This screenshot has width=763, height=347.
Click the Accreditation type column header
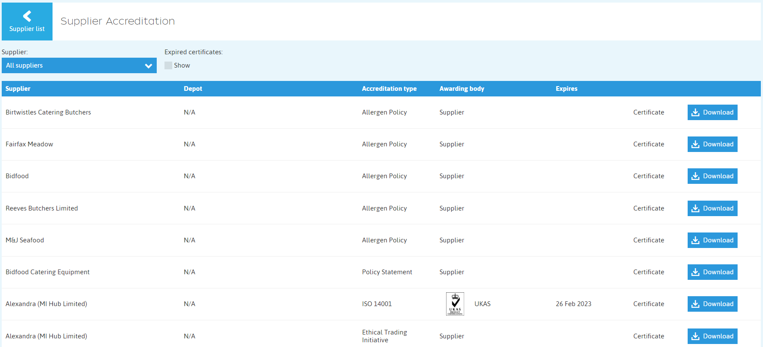point(389,89)
